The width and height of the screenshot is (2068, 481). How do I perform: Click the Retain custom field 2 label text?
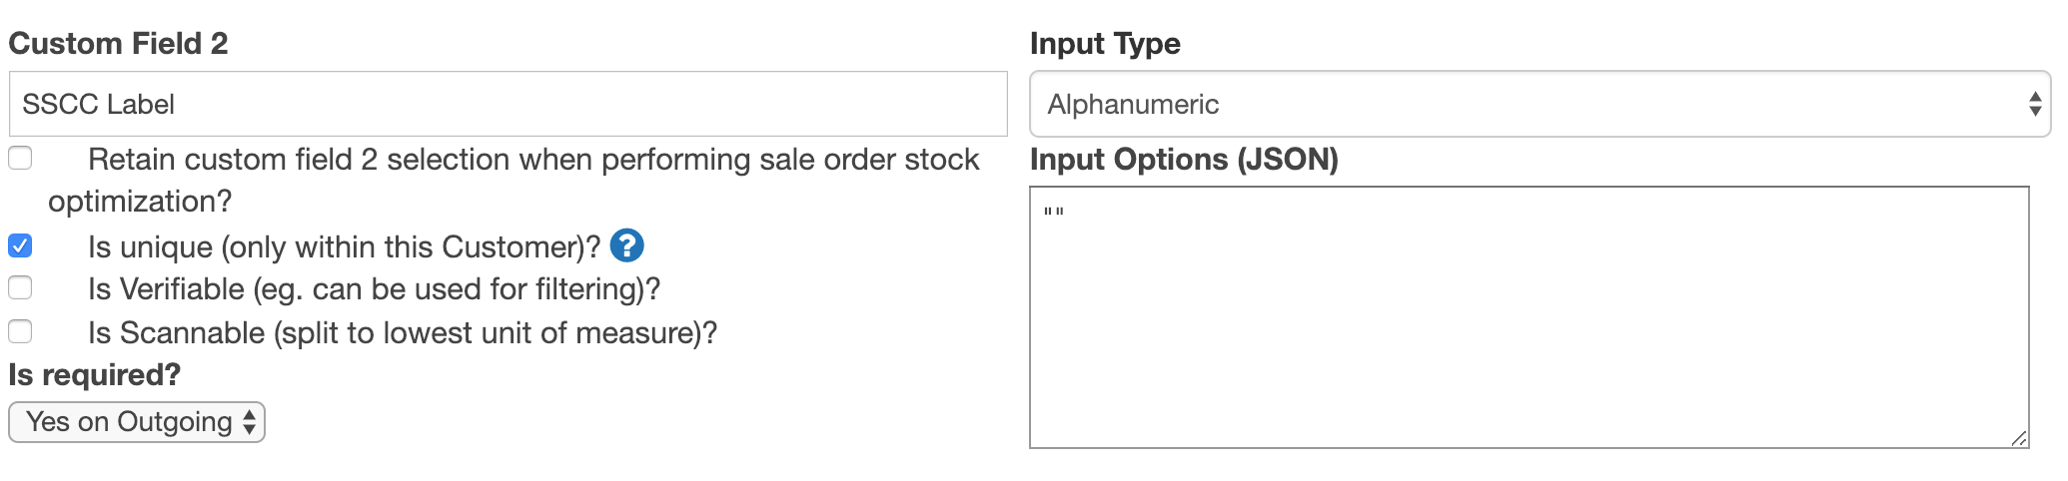tap(533, 160)
